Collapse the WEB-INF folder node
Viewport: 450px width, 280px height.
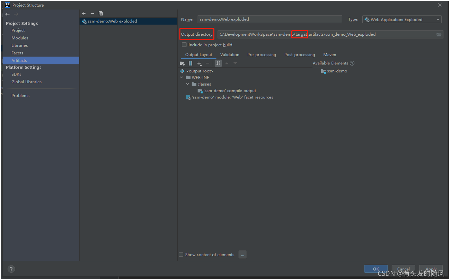coord(182,78)
